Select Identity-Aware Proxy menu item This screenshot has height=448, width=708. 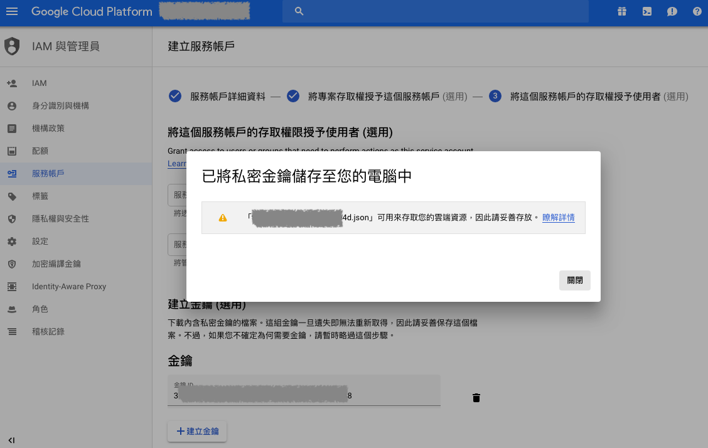(x=69, y=287)
